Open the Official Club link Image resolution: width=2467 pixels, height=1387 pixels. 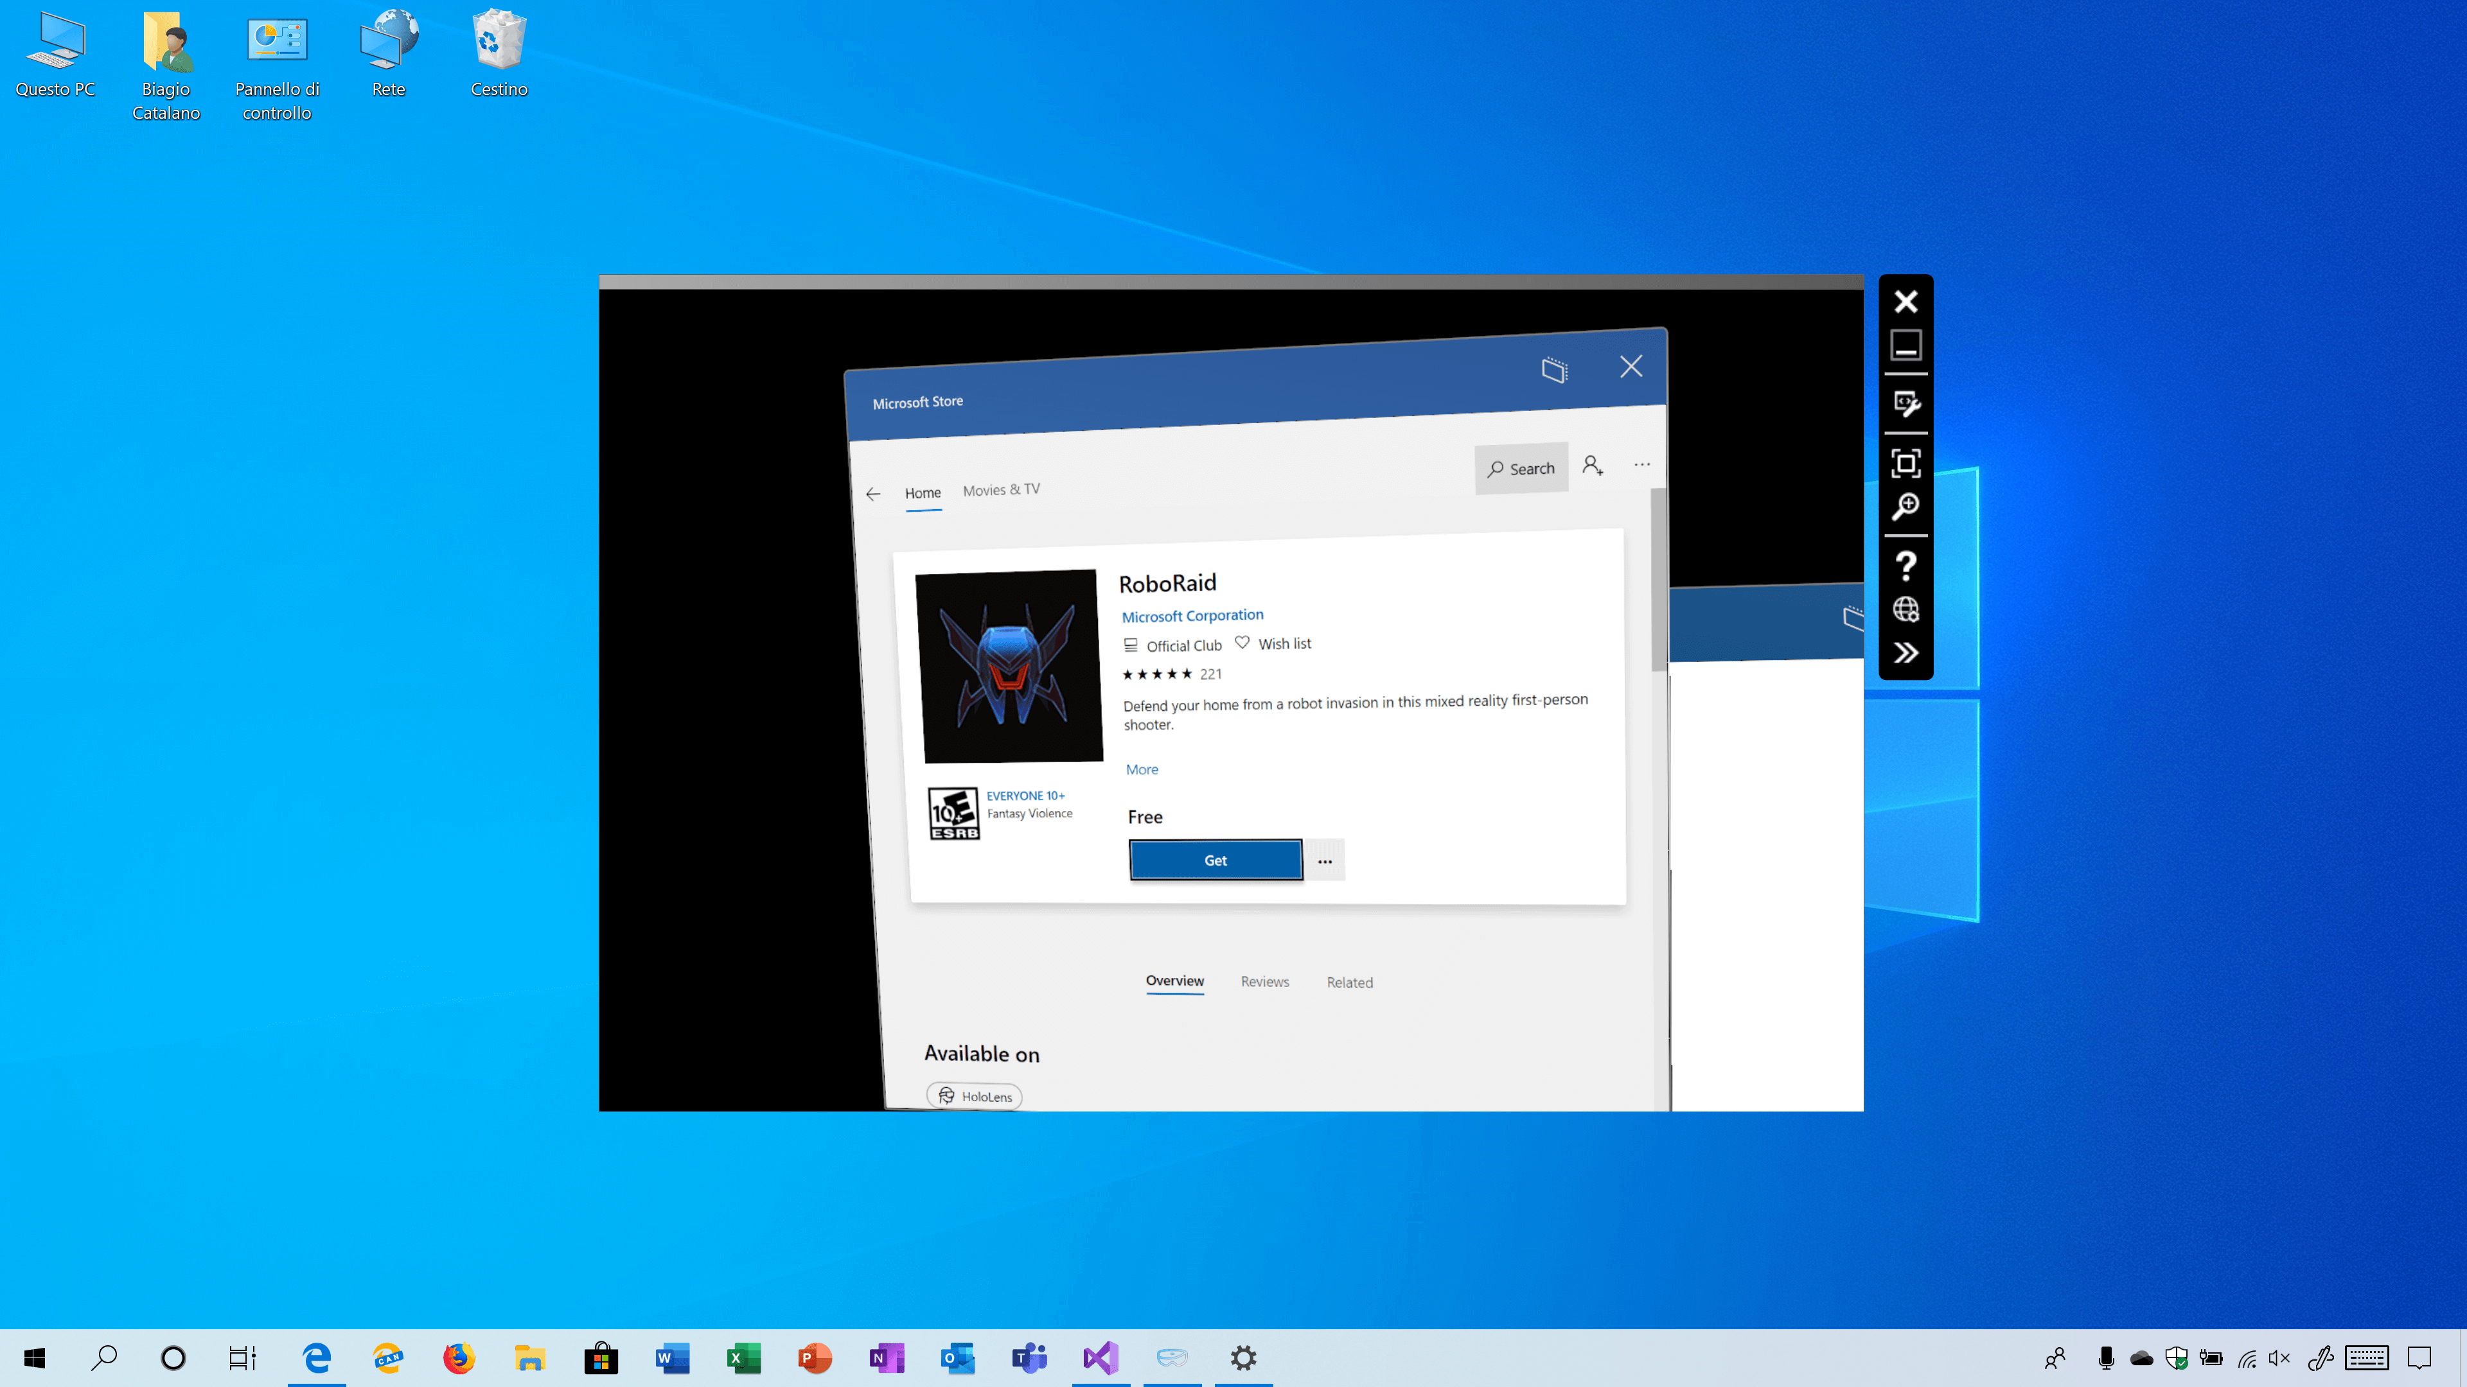pos(1172,645)
